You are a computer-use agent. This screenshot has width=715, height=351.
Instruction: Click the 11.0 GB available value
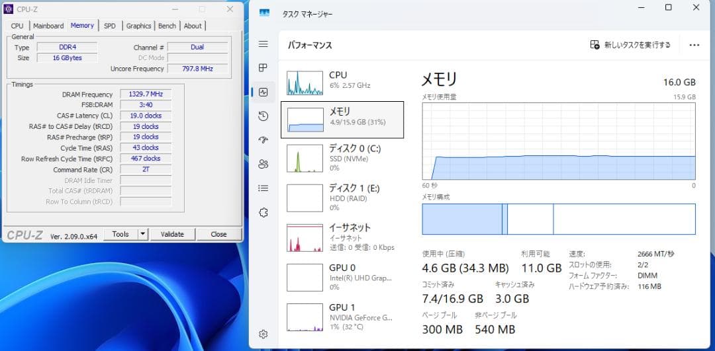pos(542,268)
